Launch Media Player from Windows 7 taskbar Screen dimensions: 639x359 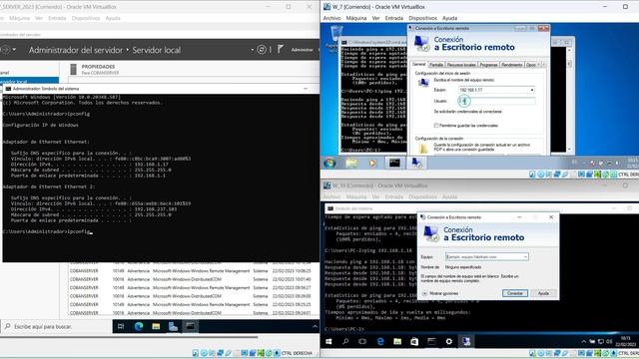pos(372,163)
